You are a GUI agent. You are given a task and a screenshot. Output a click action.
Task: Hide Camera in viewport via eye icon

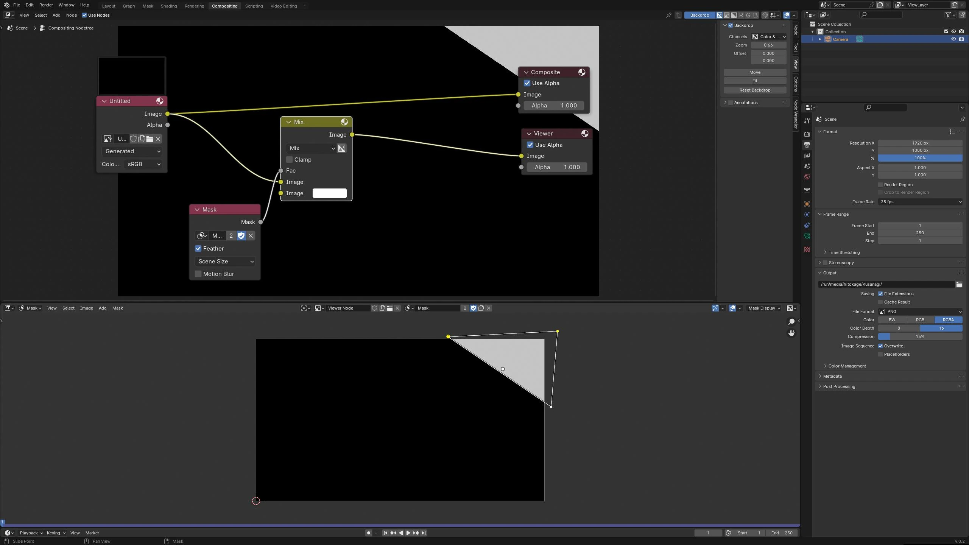(953, 39)
